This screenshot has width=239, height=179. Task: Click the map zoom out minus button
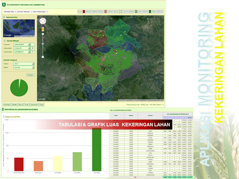point(43,57)
